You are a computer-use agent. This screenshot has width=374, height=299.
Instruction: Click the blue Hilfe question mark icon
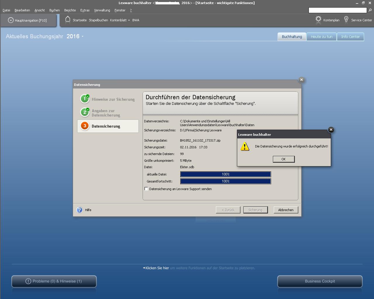pyautogui.click(x=79, y=210)
